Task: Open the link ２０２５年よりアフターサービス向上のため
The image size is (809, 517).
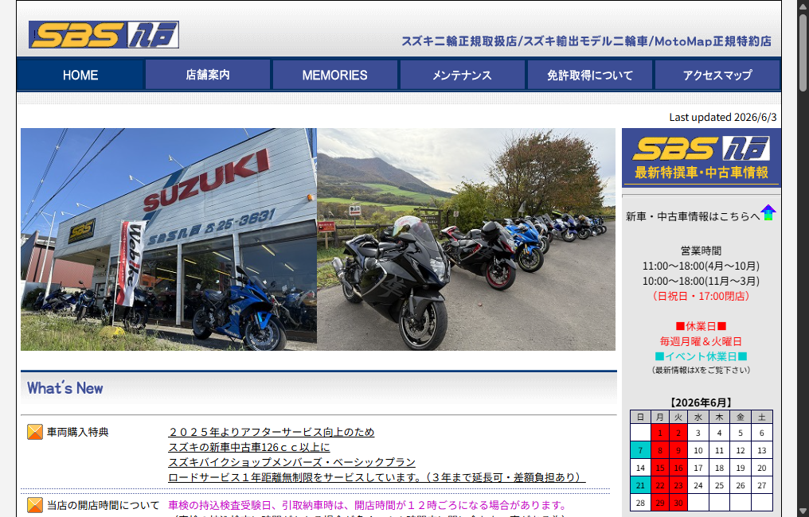Action: [x=272, y=432]
